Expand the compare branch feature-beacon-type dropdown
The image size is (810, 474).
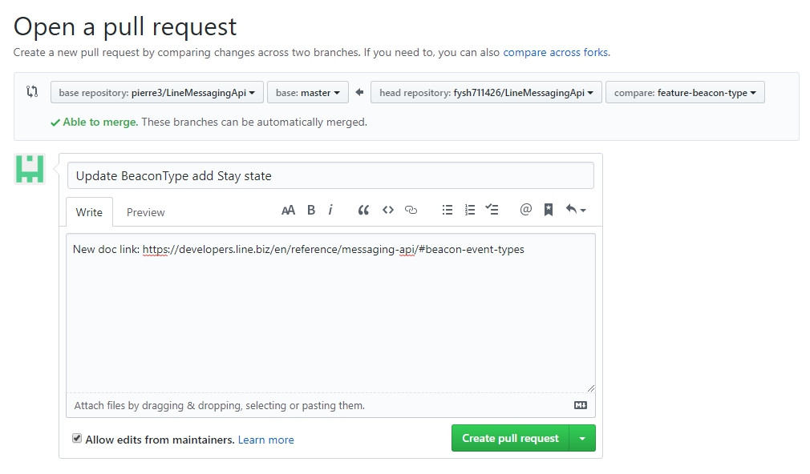click(x=685, y=93)
